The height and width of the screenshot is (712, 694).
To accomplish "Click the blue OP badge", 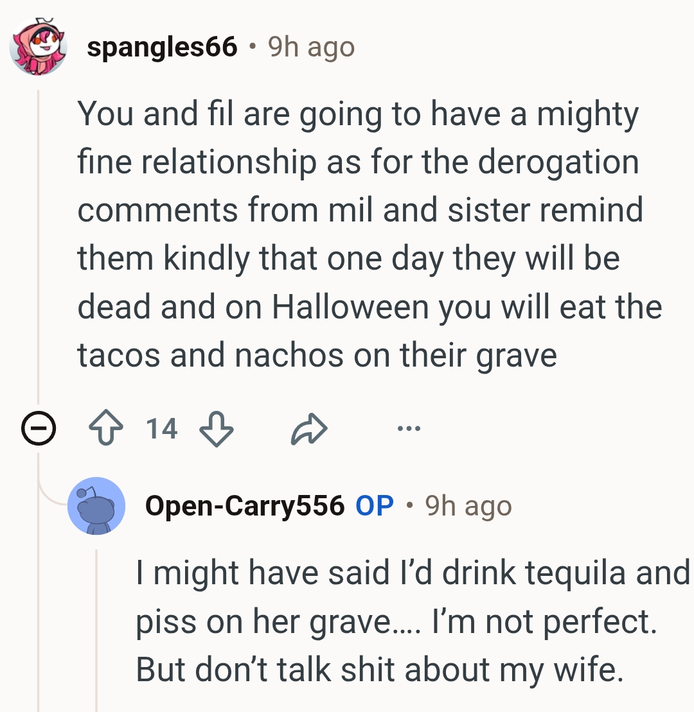I will pyautogui.click(x=374, y=506).
